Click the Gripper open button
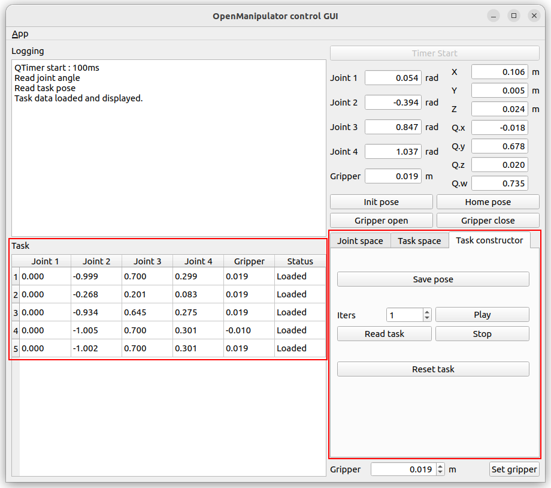The height and width of the screenshot is (488, 551). tap(381, 221)
